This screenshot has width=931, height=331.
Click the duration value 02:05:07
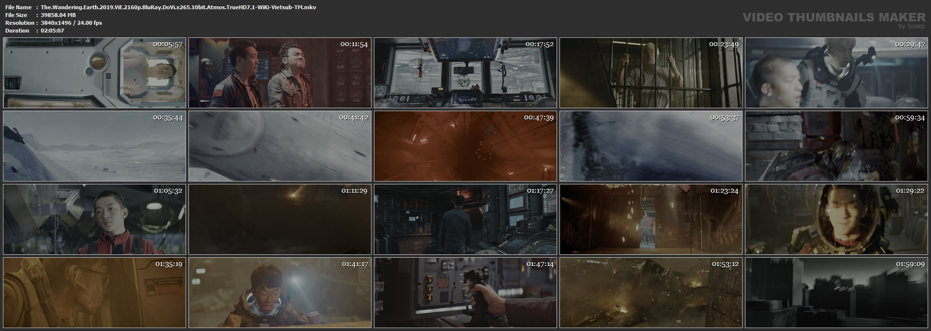(x=52, y=31)
